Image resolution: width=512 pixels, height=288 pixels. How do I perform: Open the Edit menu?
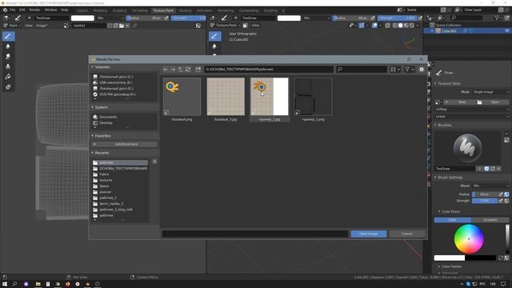pos(22,10)
